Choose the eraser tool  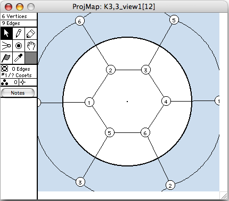31,33
